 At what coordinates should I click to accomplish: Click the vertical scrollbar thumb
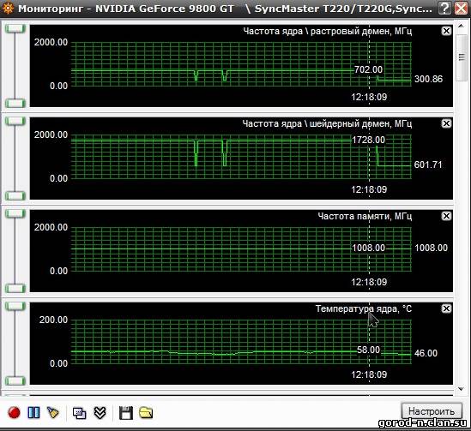461,57
